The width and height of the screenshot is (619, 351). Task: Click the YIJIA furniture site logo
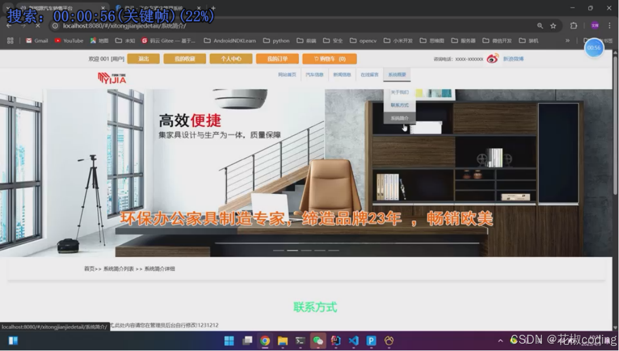(x=112, y=78)
